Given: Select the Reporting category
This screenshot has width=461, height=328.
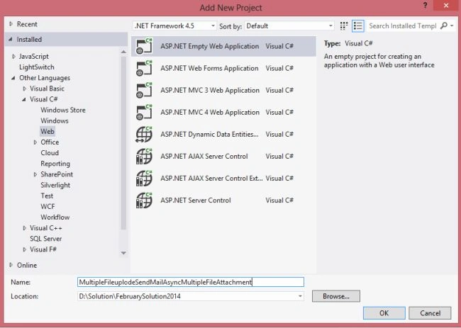Looking at the screenshot, I should (55, 164).
